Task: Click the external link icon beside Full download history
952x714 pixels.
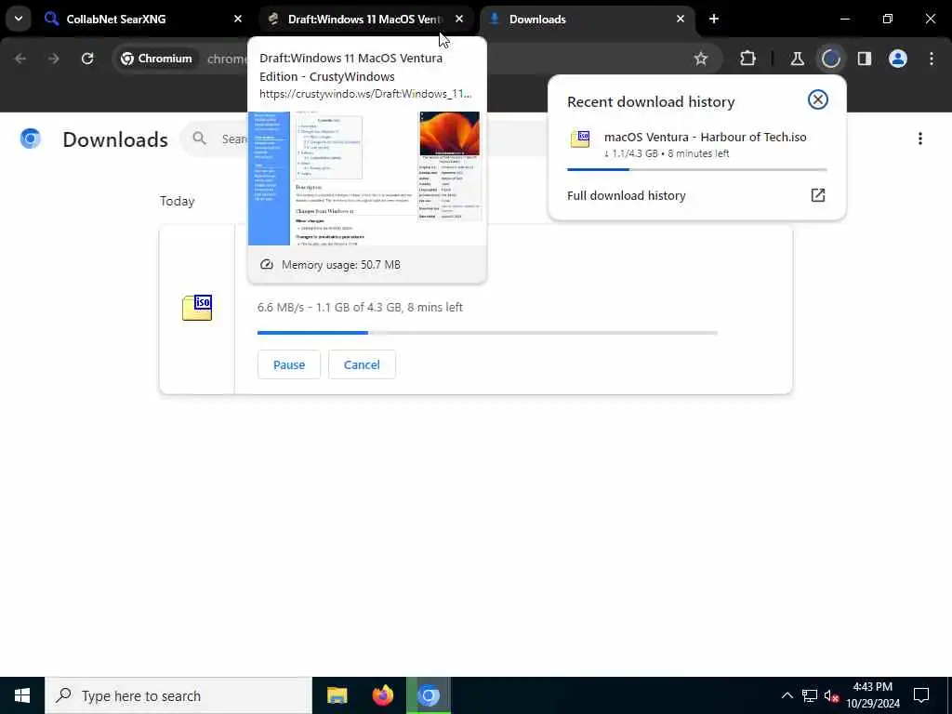Action: click(818, 195)
